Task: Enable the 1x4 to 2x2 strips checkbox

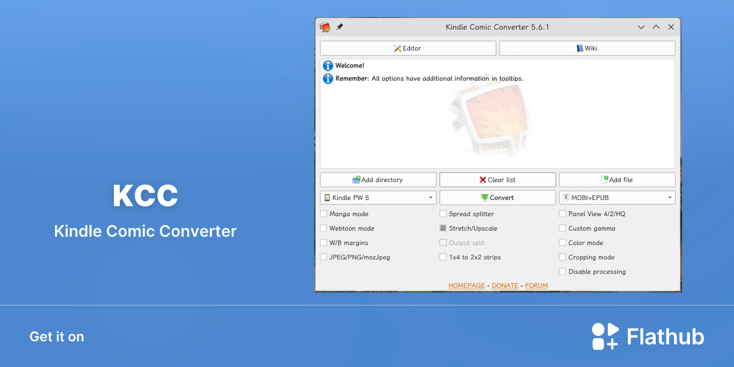Action: [443, 258]
